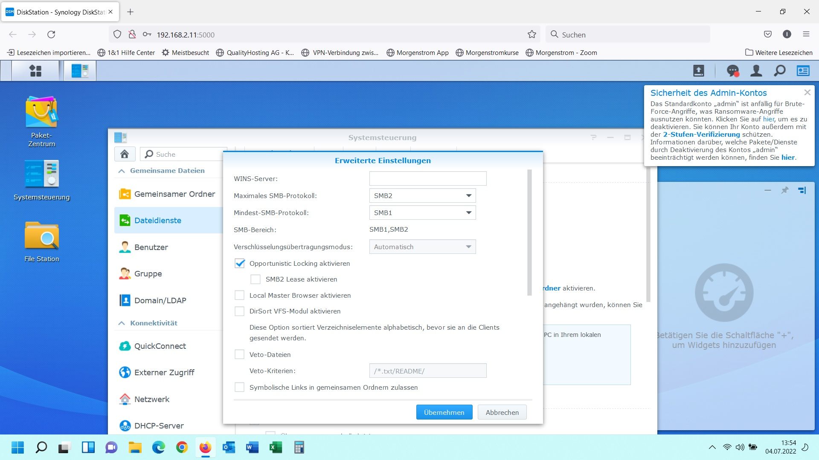Screen dimensions: 819x460
Task: Open the DSM notifications chat icon
Action: 733,71
